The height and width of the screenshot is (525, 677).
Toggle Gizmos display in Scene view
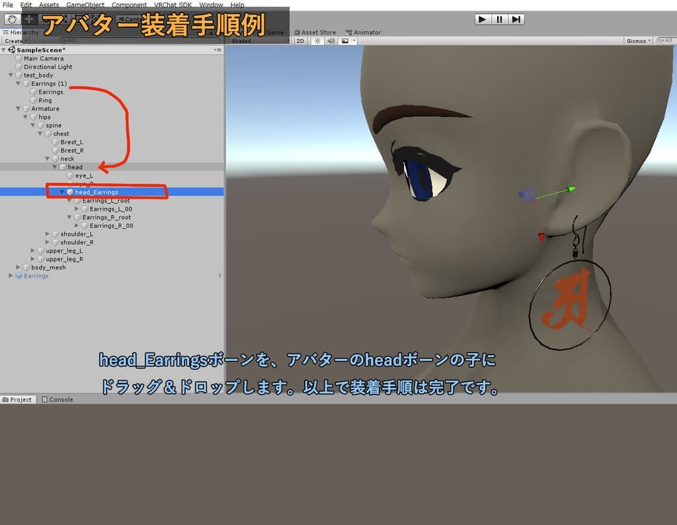(637, 40)
